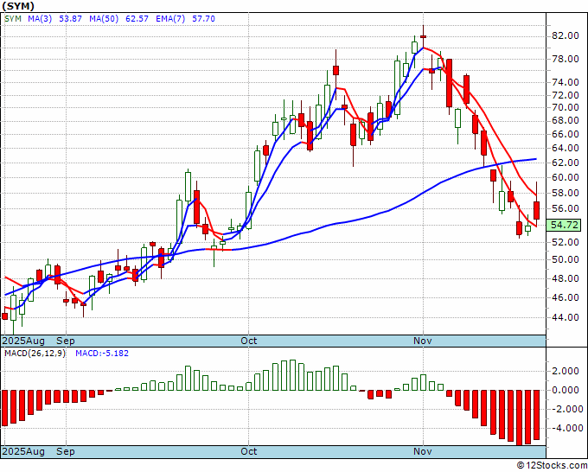Screen dimensions: 588x472
Task: Click the 66.00 price axis label
Action: pos(565,134)
